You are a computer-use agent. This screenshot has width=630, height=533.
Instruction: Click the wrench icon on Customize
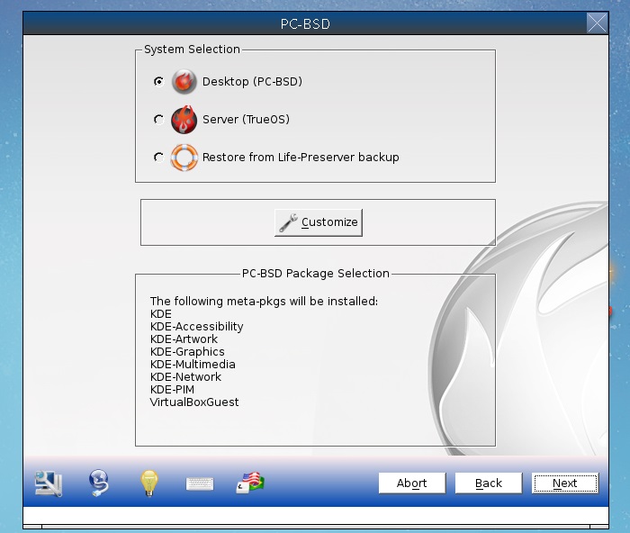coord(288,222)
